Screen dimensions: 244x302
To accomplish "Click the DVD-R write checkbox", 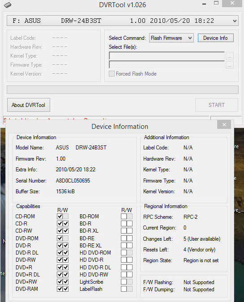I will click(66, 245).
